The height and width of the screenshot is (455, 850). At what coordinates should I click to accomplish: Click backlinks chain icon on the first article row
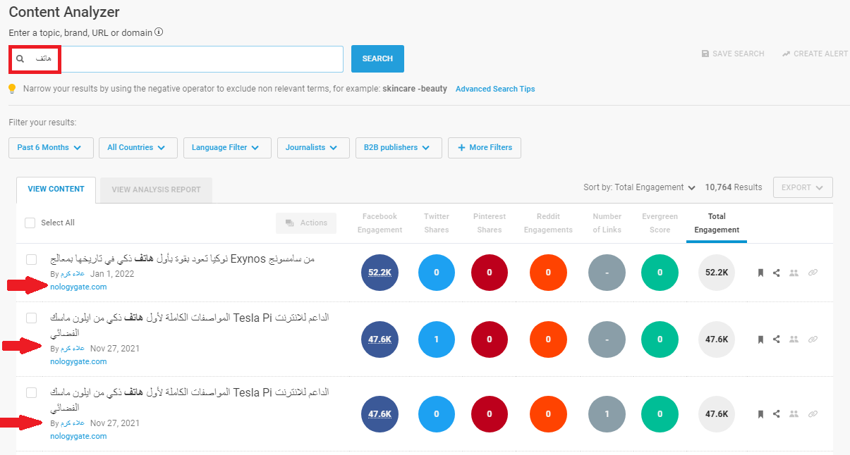pyautogui.click(x=813, y=273)
